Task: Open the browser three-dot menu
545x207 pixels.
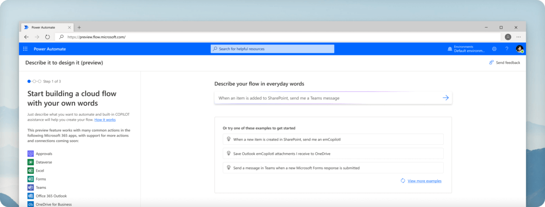Action: click(x=519, y=37)
